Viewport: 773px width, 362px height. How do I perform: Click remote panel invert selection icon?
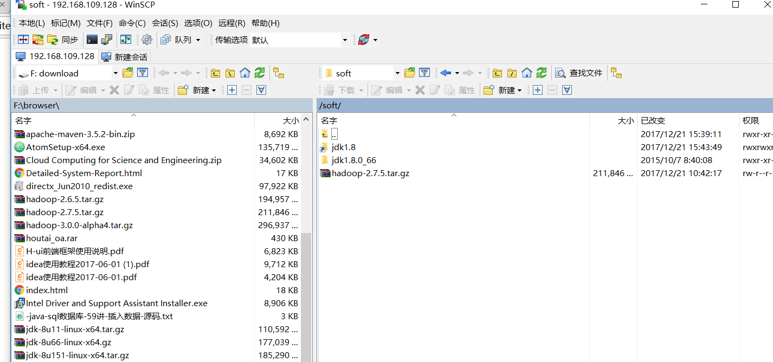567,90
